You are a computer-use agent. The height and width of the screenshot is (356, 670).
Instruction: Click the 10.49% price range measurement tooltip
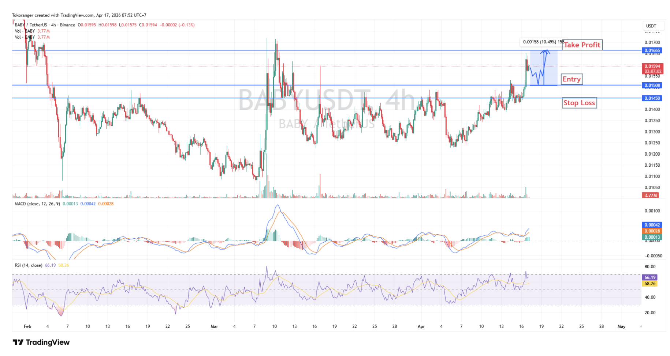coord(542,42)
